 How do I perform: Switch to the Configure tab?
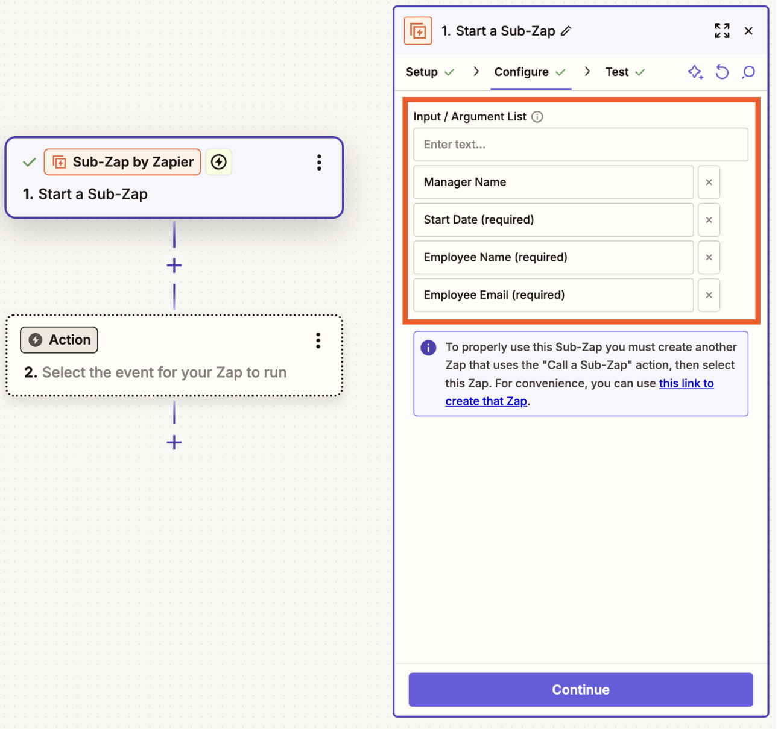(530, 72)
